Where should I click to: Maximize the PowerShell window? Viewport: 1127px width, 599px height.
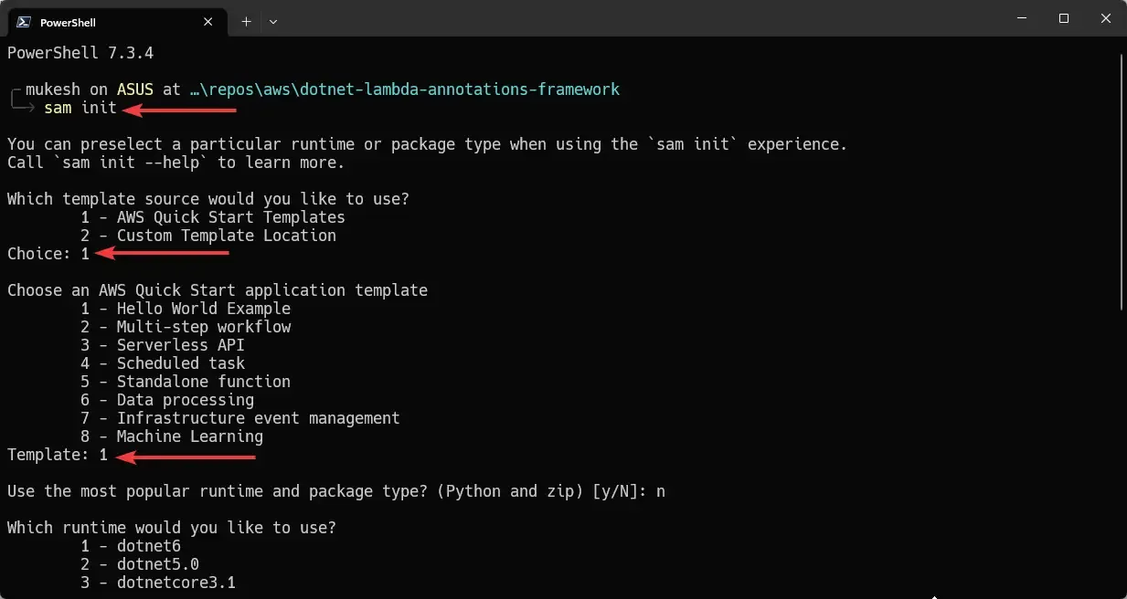(x=1064, y=18)
